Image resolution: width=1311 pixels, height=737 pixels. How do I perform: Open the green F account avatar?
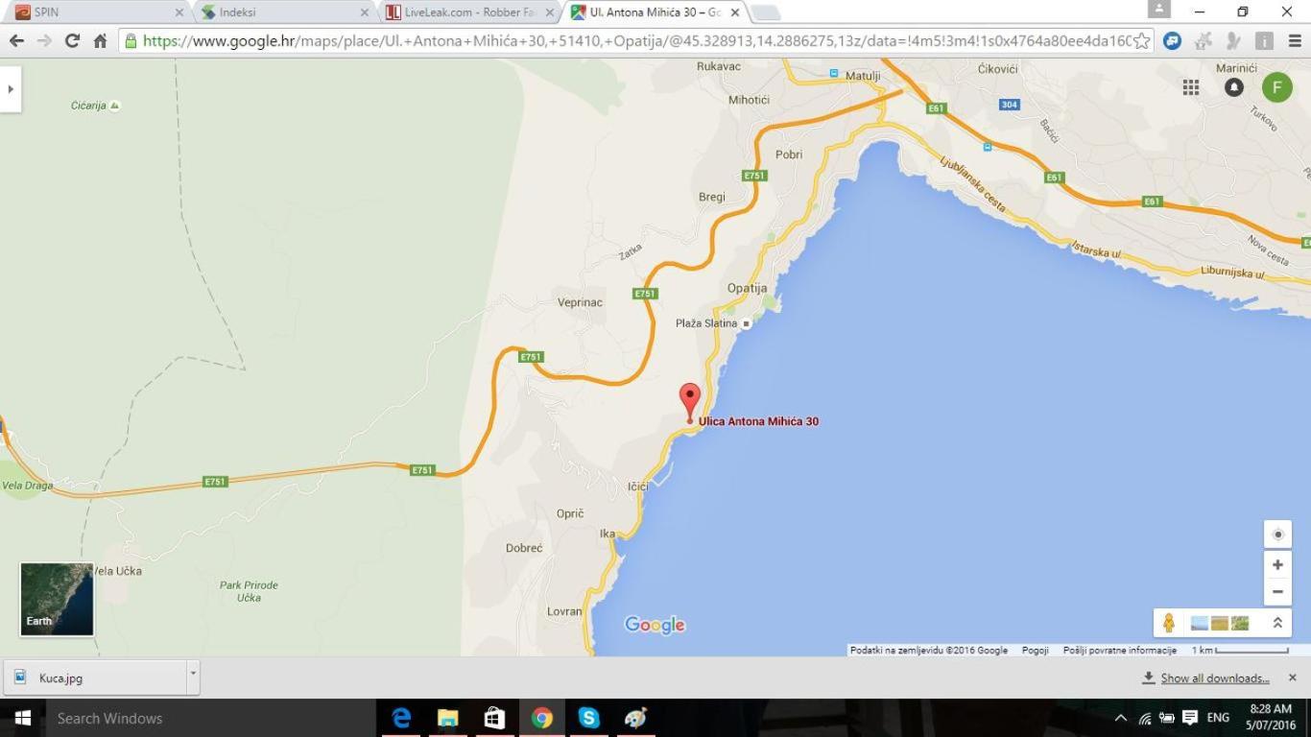click(x=1276, y=87)
